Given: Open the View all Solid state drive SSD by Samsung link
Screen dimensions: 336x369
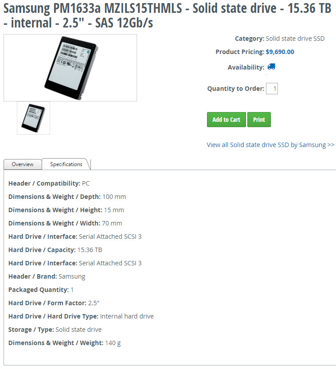Looking at the screenshot, I should [x=270, y=145].
